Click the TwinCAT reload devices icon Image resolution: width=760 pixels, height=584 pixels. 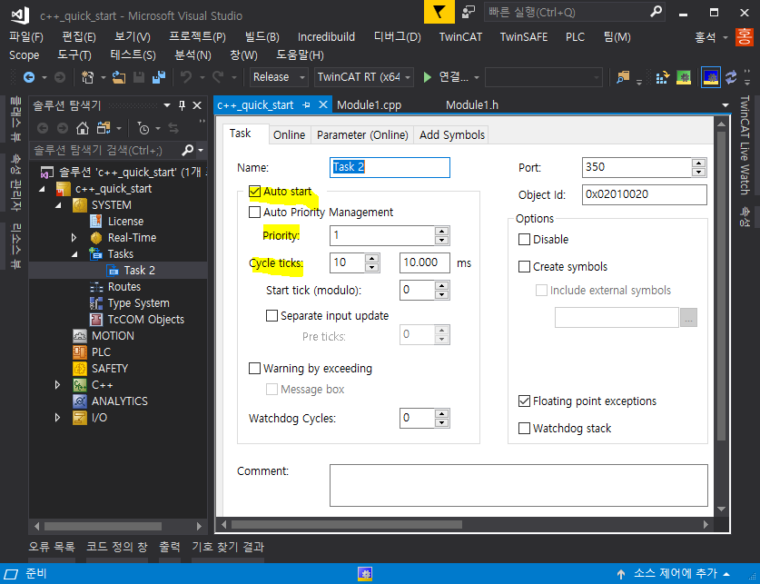point(731,77)
